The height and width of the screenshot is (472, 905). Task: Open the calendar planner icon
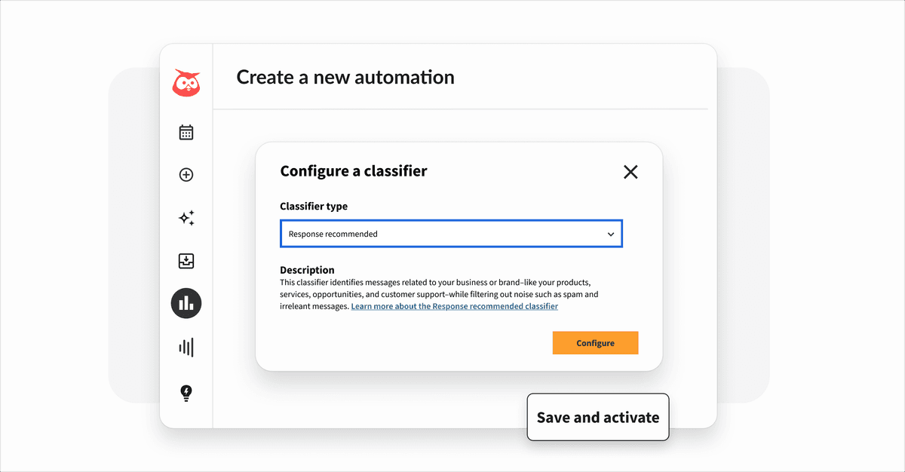[x=186, y=131]
